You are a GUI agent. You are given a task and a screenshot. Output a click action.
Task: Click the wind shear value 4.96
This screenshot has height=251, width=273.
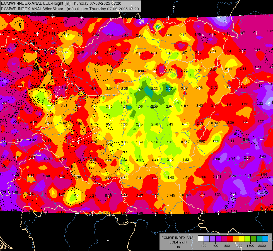pyautogui.click(x=95, y=70)
